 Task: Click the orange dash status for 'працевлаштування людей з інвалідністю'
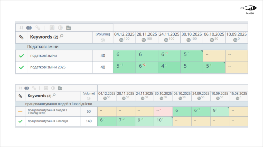coord(20,112)
